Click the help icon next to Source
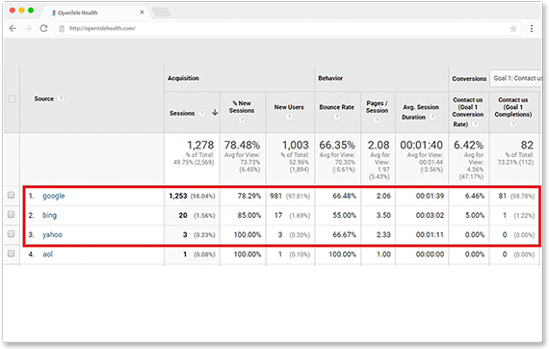549x349 pixels. [x=61, y=98]
